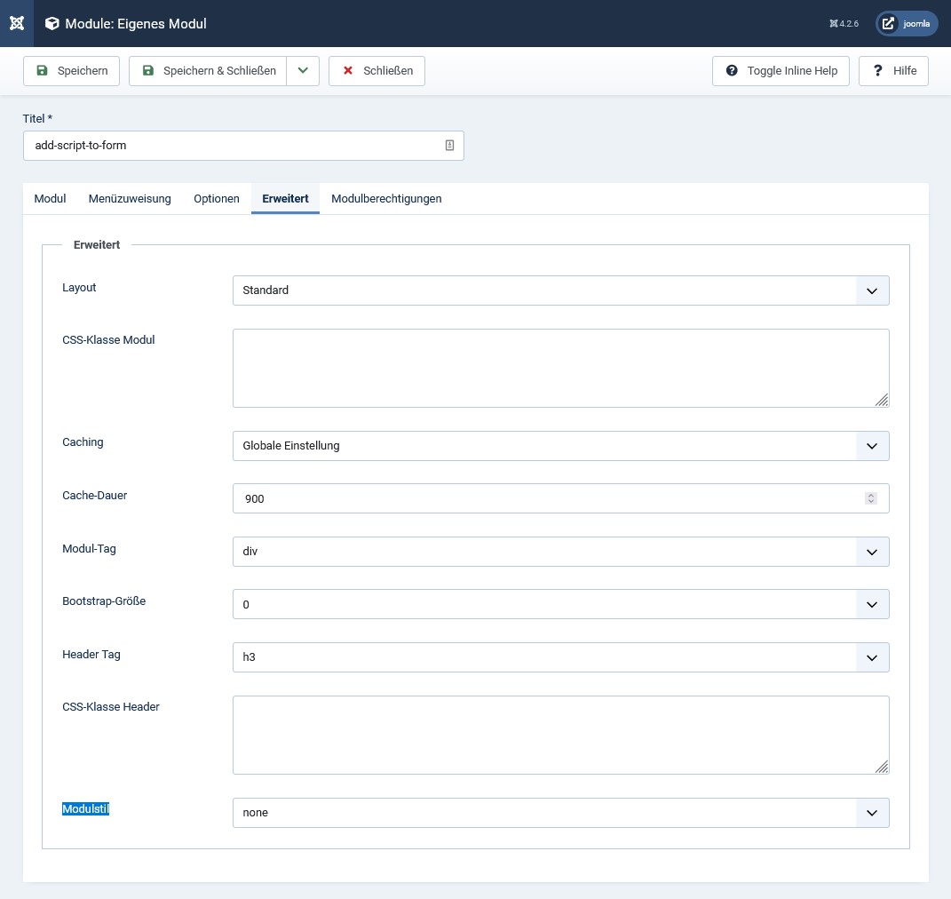
Task: Open the Modul-Tag dropdown
Action: tap(560, 552)
